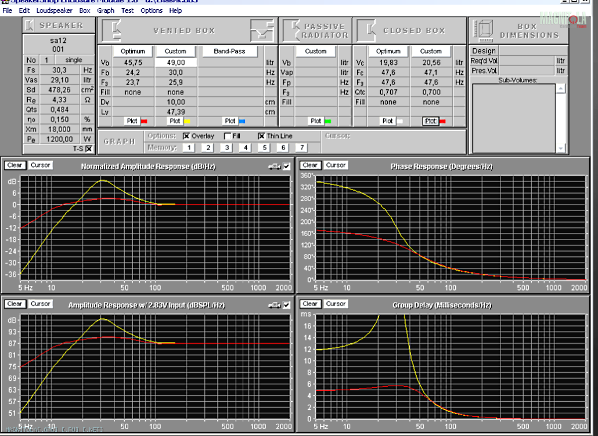The height and width of the screenshot is (436, 598).
Task: Click Plot button under Band-Pass column
Action: (x=230, y=121)
